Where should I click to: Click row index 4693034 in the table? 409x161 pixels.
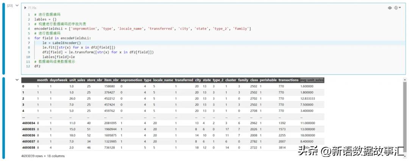point(28,123)
